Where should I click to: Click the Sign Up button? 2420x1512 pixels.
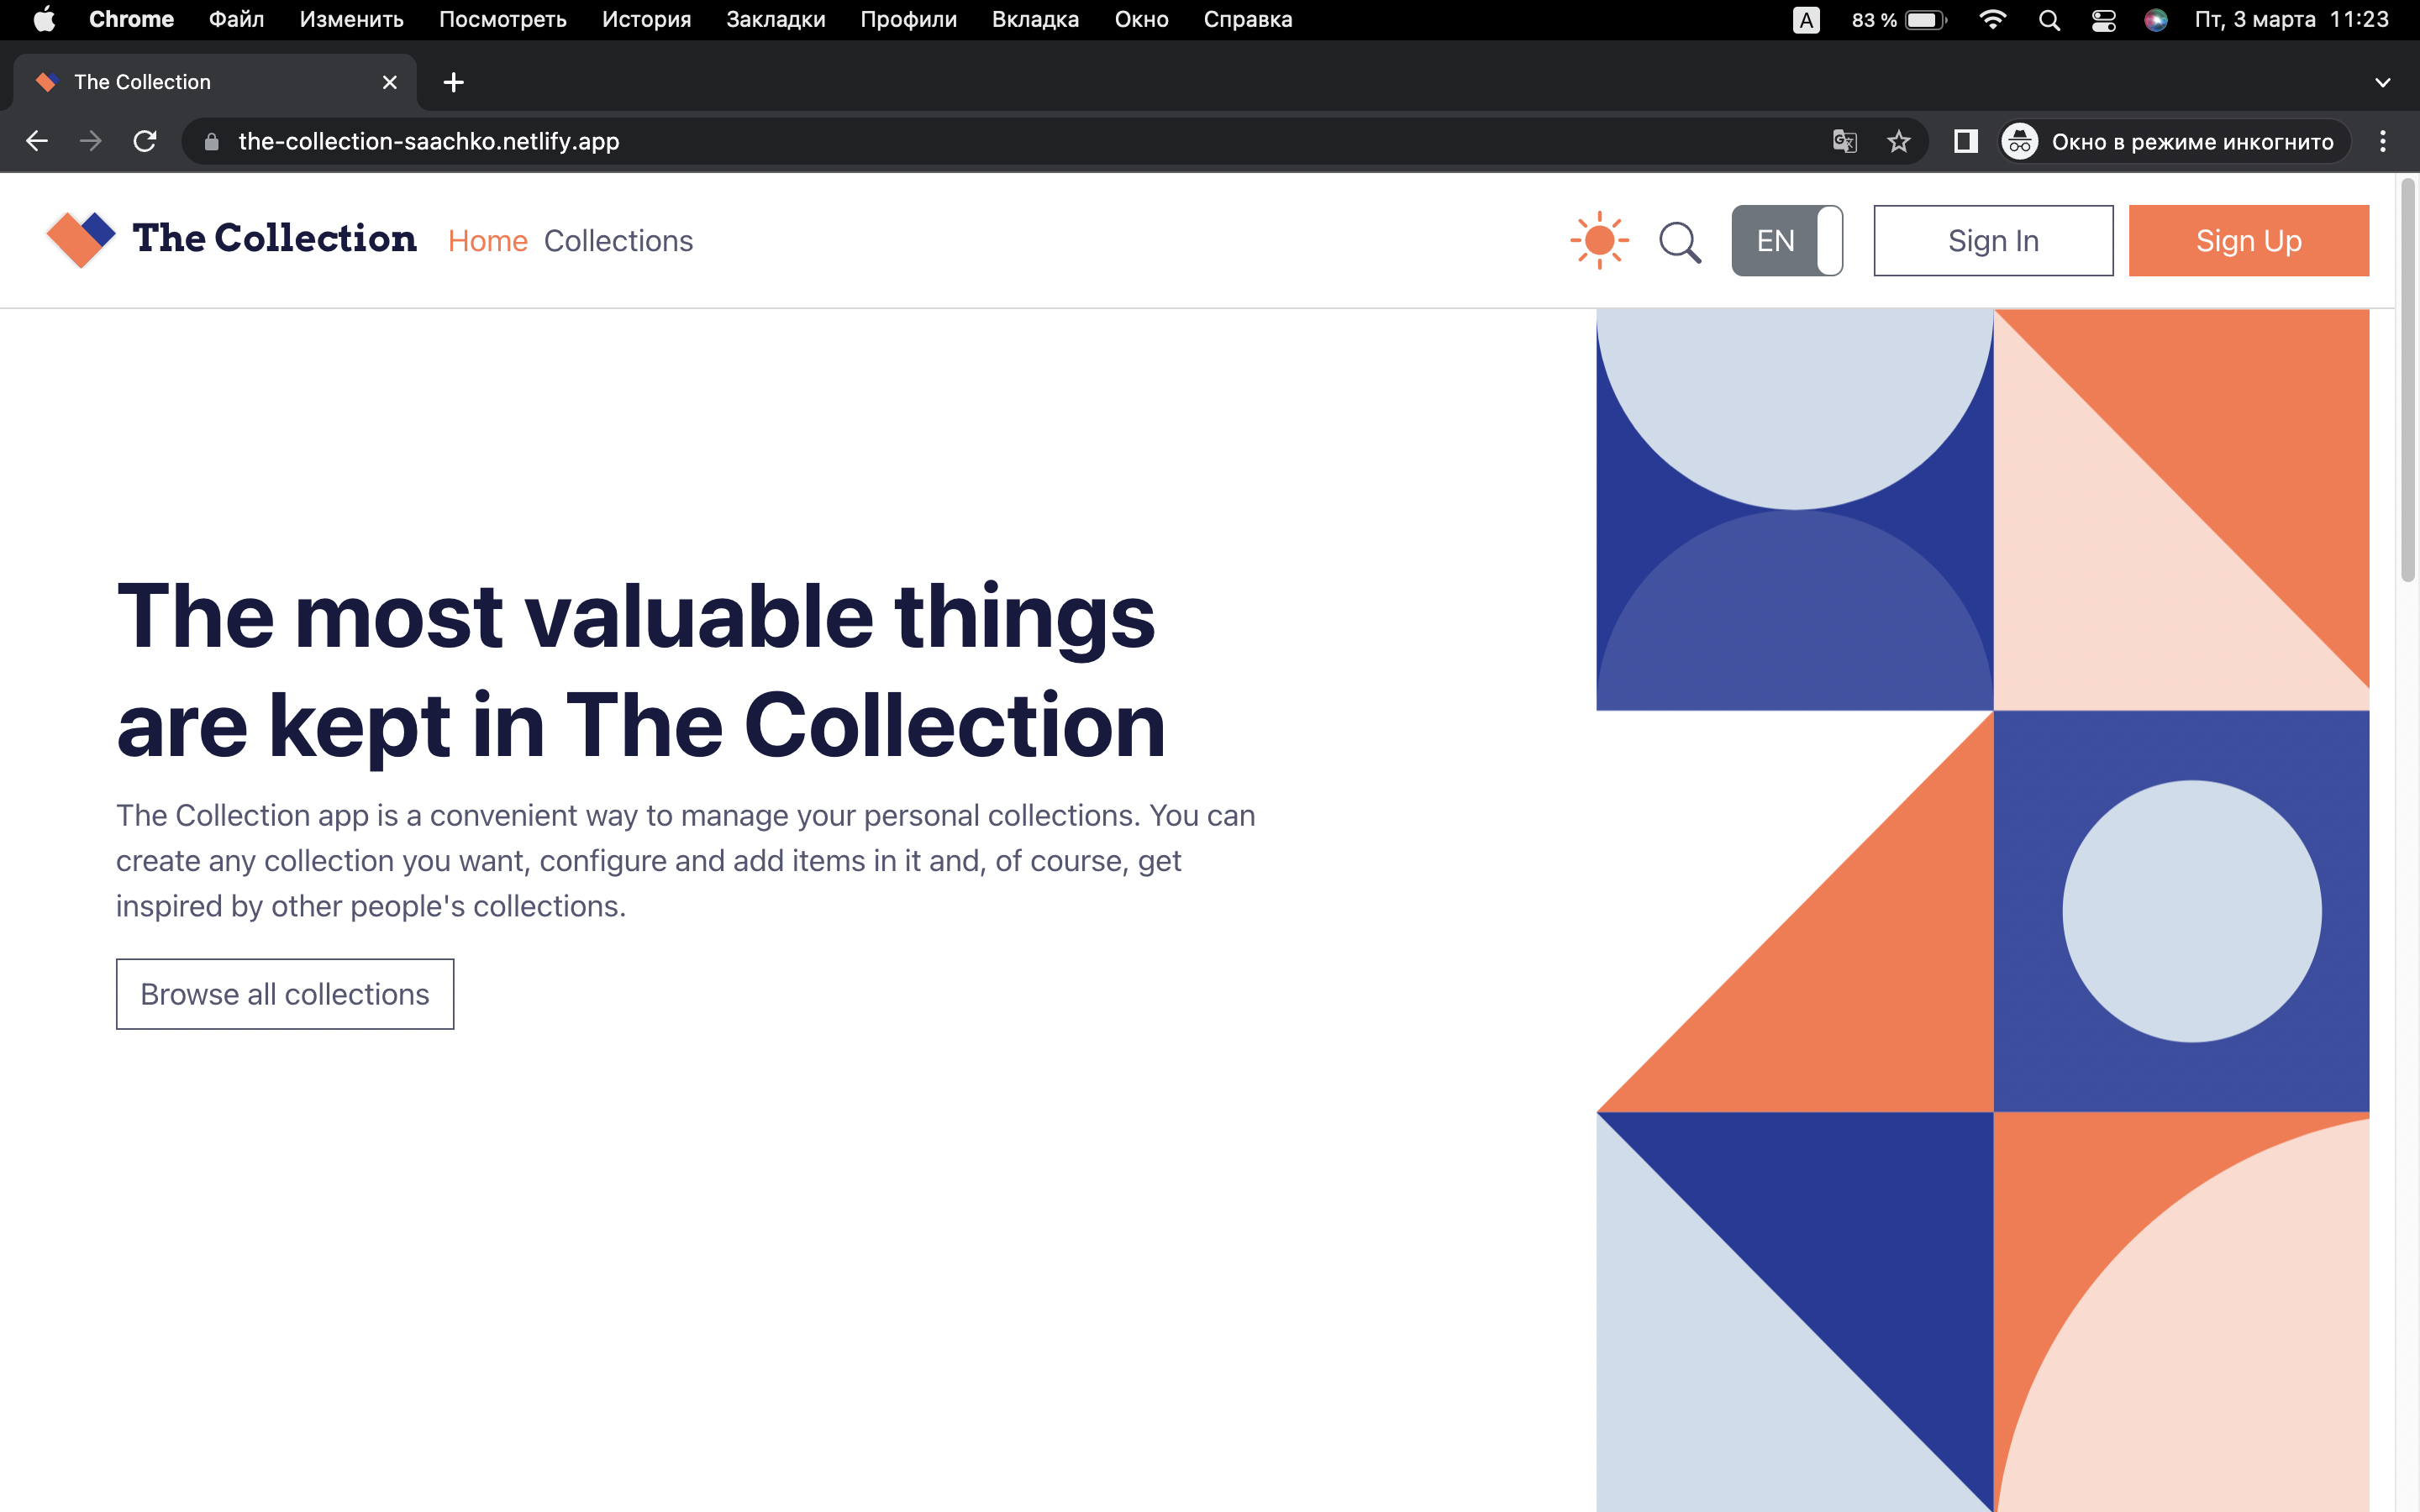click(x=2248, y=240)
